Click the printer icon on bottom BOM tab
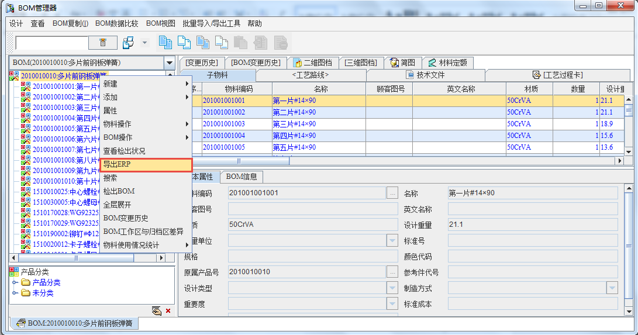Image resolution: width=638 pixels, height=335 pixels. [x=20, y=324]
